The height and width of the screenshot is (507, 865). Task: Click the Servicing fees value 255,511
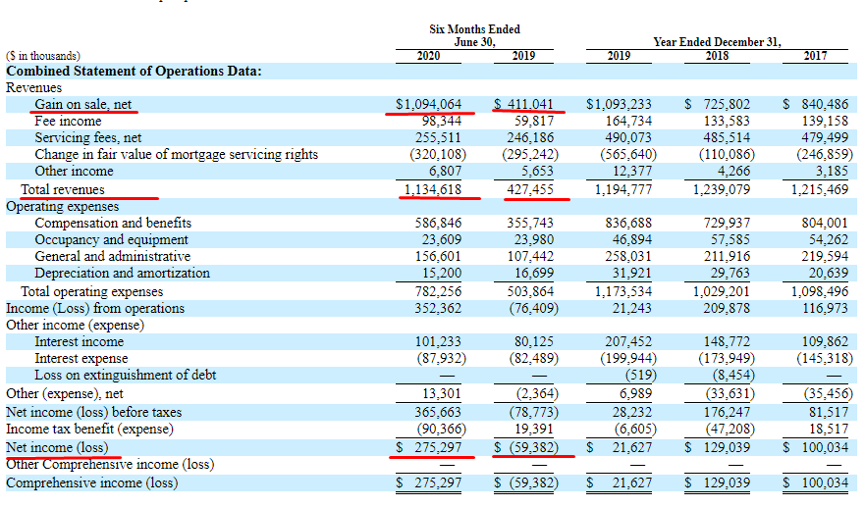(438, 137)
